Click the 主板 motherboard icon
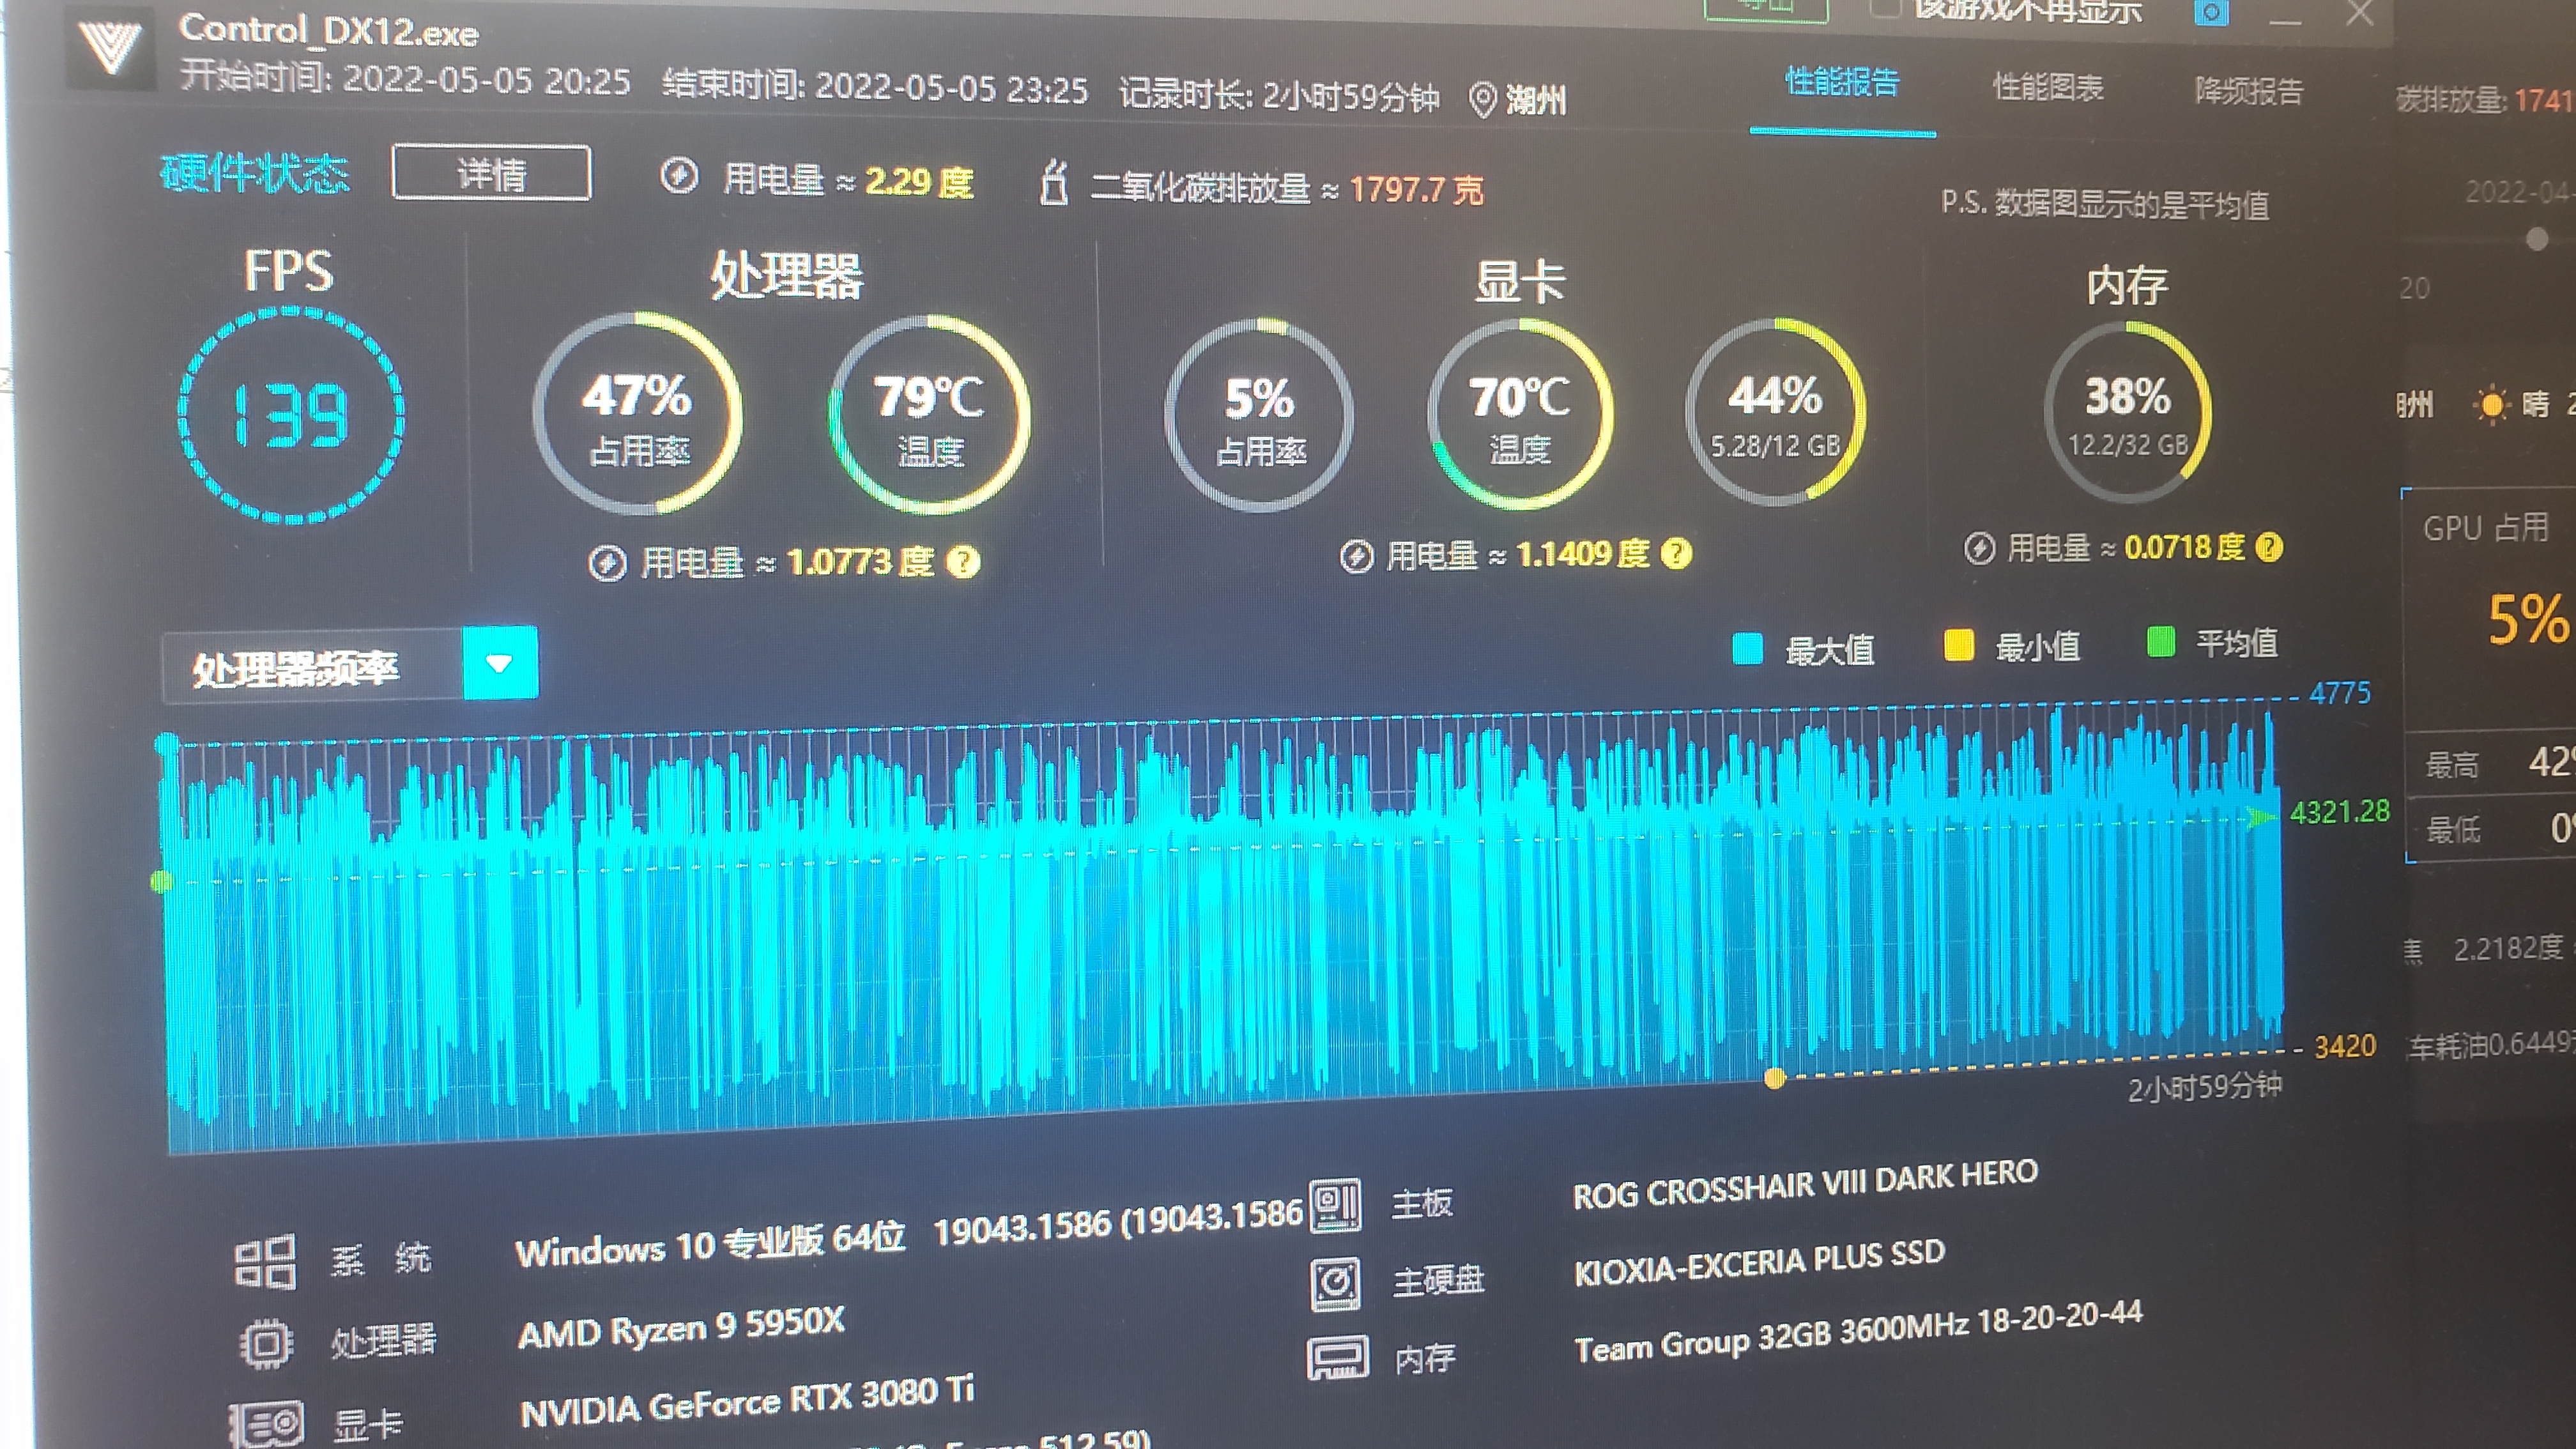2576x1449 pixels. tap(1335, 1205)
